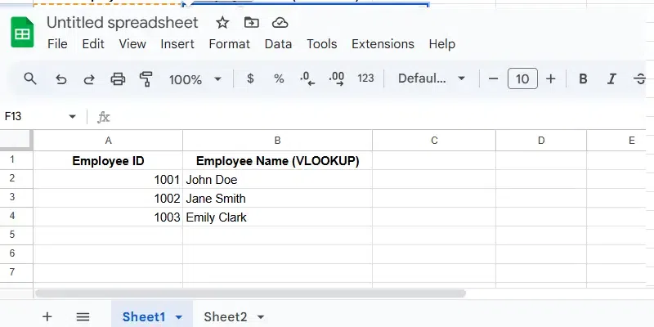Open the zoom 100% dropdown
Image resolution: width=654 pixels, height=327 pixels.
coord(195,78)
